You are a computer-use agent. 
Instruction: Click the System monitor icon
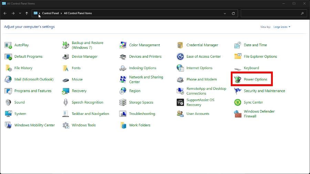click(8, 114)
